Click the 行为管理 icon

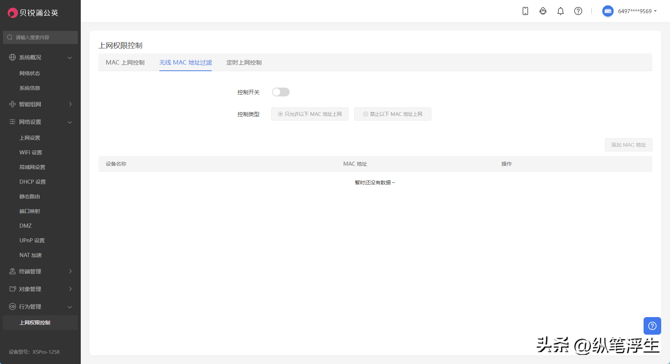pos(12,306)
